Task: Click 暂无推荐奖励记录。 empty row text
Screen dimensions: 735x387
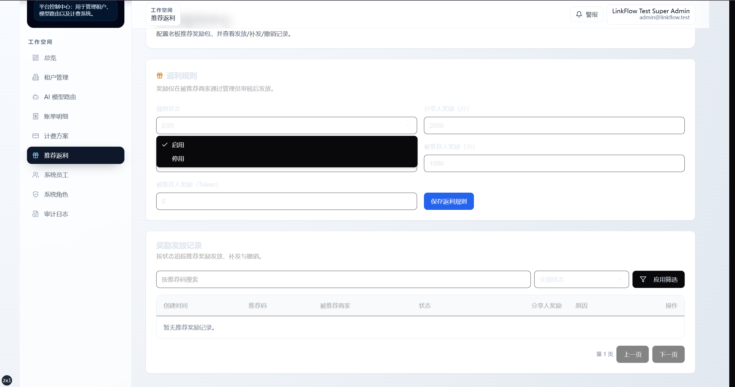Action: [189, 328]
